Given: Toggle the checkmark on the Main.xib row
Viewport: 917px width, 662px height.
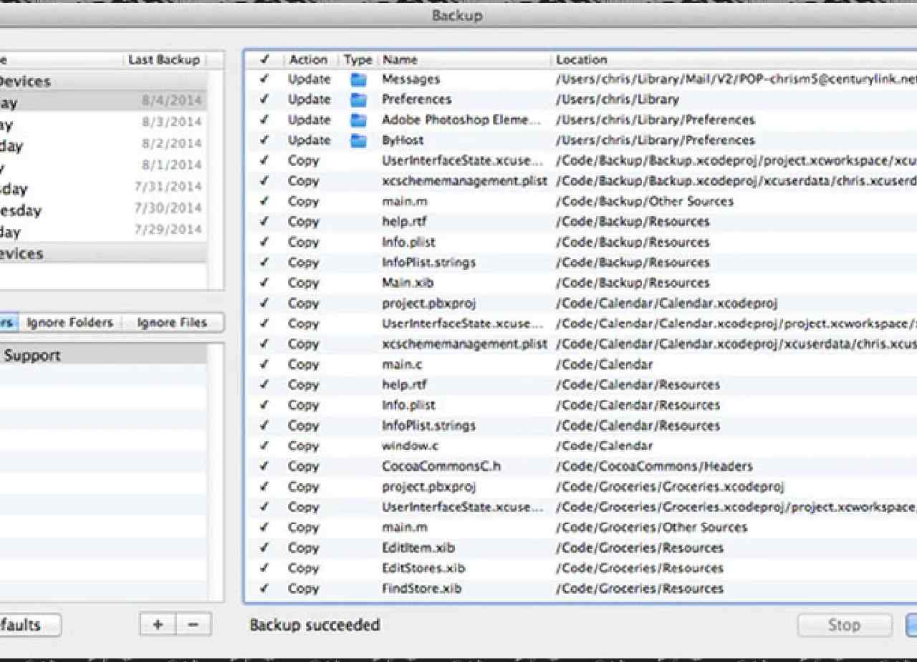Looking at the screenshot, I should click(x=265, y=283).
